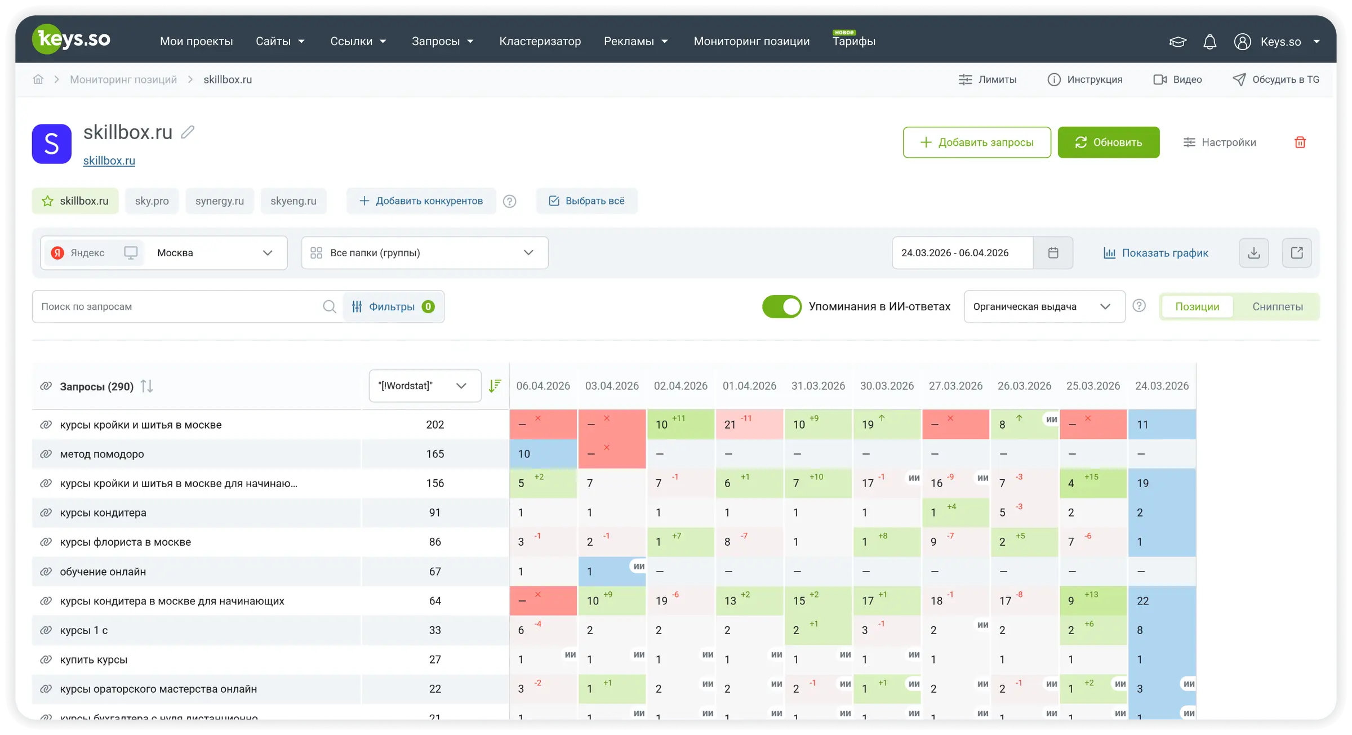Open Все папки (группы) dropdown

(x=425, y=253)
